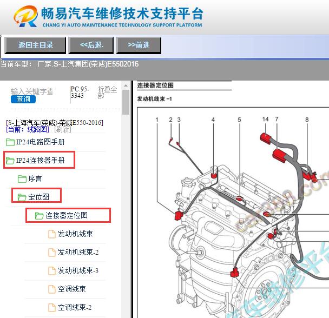Viewport: 329px width, 318px height.
Task: Click the 发动机线束 -1 subtitle
Action: click(x=155, y=99)
